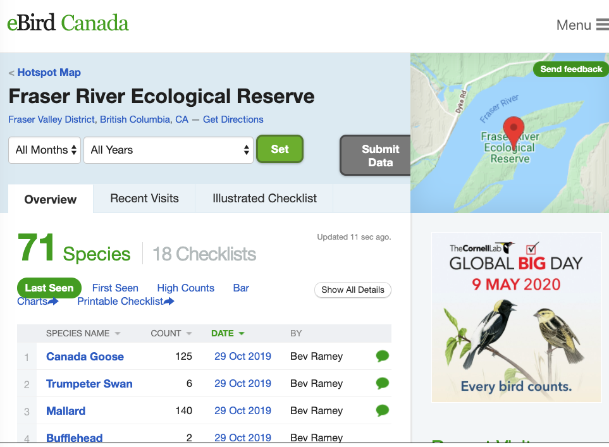This screenshot has height=447, width=609.
Task: Enable the High Counts view
Action: click(185, 288)
